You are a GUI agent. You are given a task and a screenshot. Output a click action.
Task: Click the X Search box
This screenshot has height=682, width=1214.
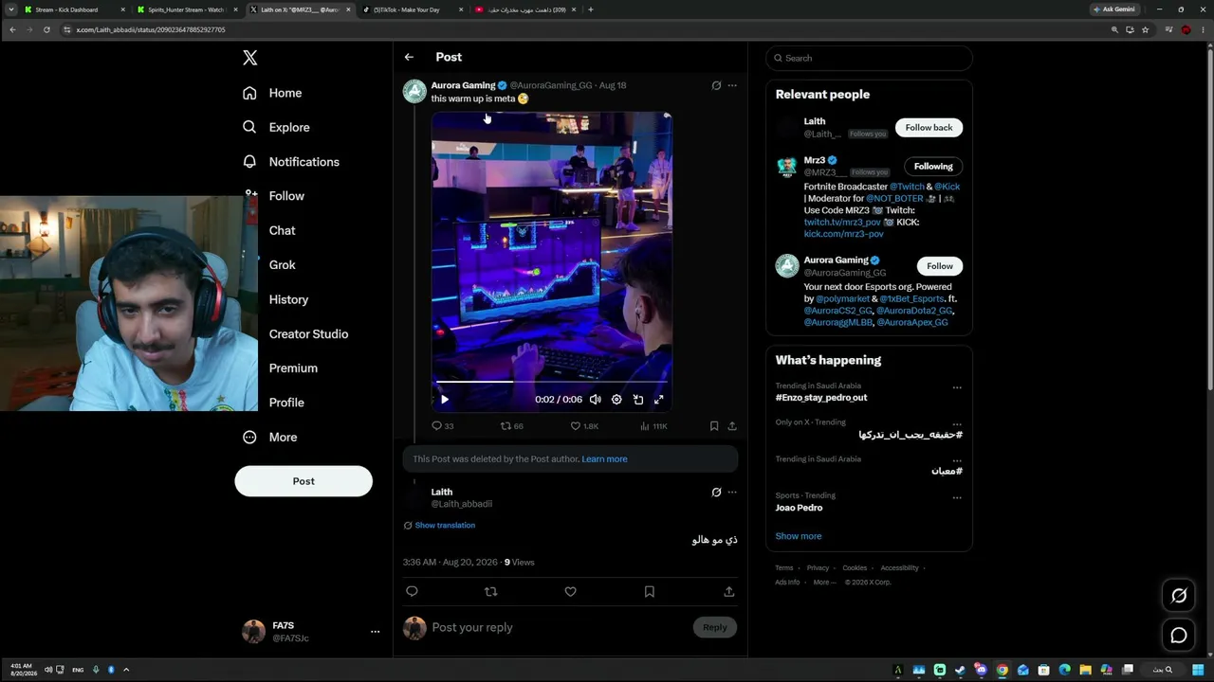click(x=869, y=58)
